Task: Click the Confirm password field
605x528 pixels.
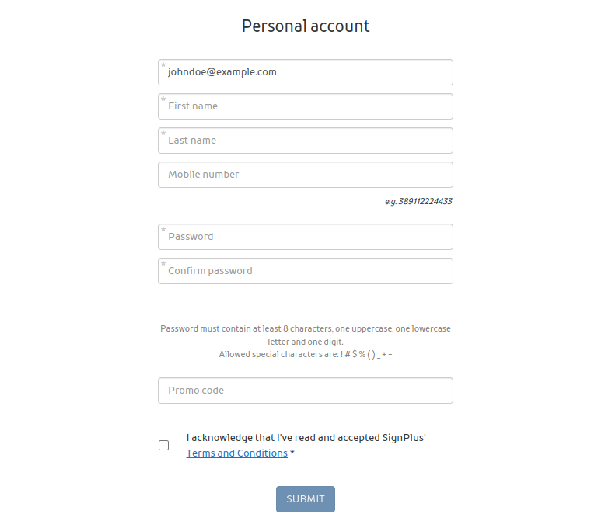Action: point(305,271)
